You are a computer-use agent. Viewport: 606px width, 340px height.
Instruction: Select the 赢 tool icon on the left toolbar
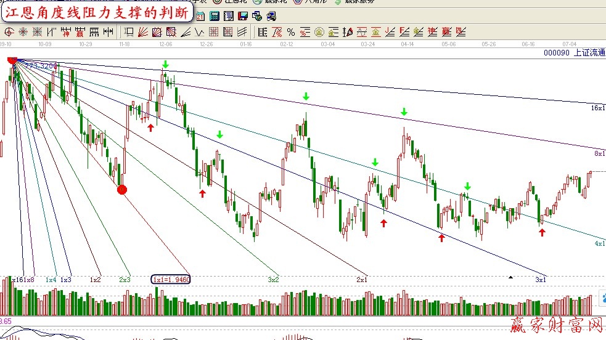click(x=80, y=32)
